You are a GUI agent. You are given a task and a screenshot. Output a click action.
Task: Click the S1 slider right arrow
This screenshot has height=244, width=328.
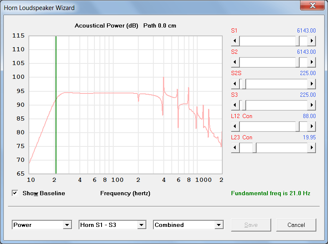(x=312, y=41)
